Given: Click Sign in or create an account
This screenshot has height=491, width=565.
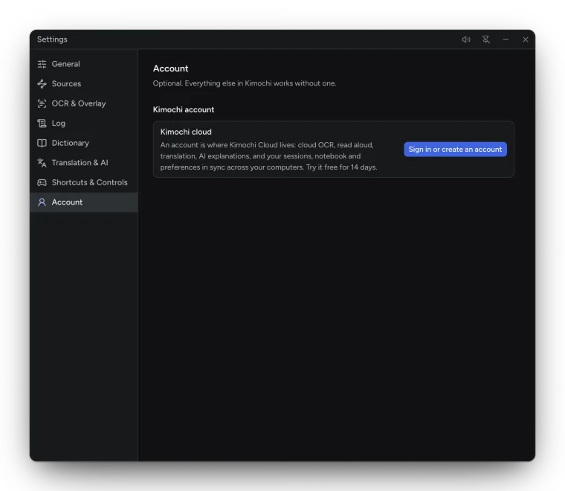Looking at the screenshot, I should 455,150.
